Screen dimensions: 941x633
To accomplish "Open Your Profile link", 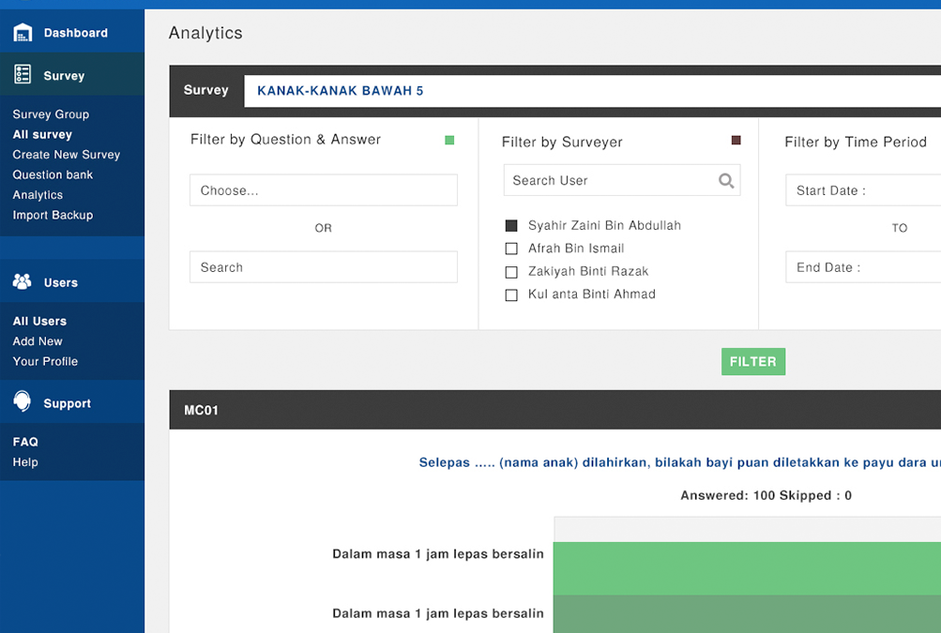I will coord(45,361).
